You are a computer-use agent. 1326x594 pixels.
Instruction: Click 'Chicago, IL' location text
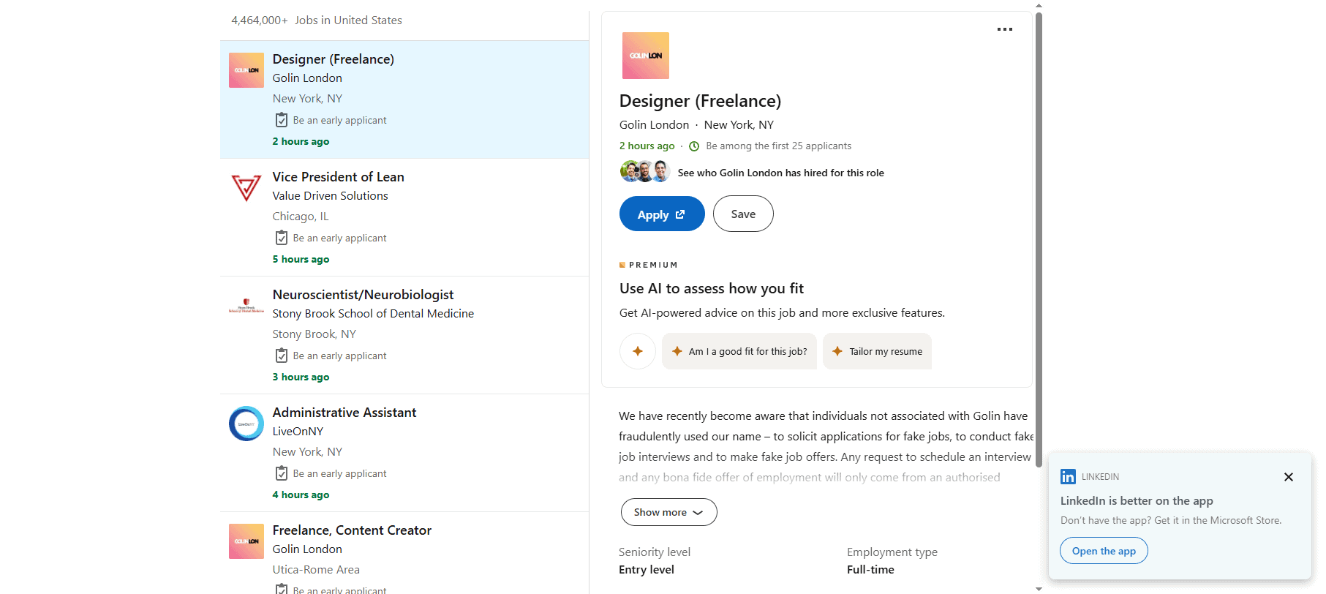(301, 217)
